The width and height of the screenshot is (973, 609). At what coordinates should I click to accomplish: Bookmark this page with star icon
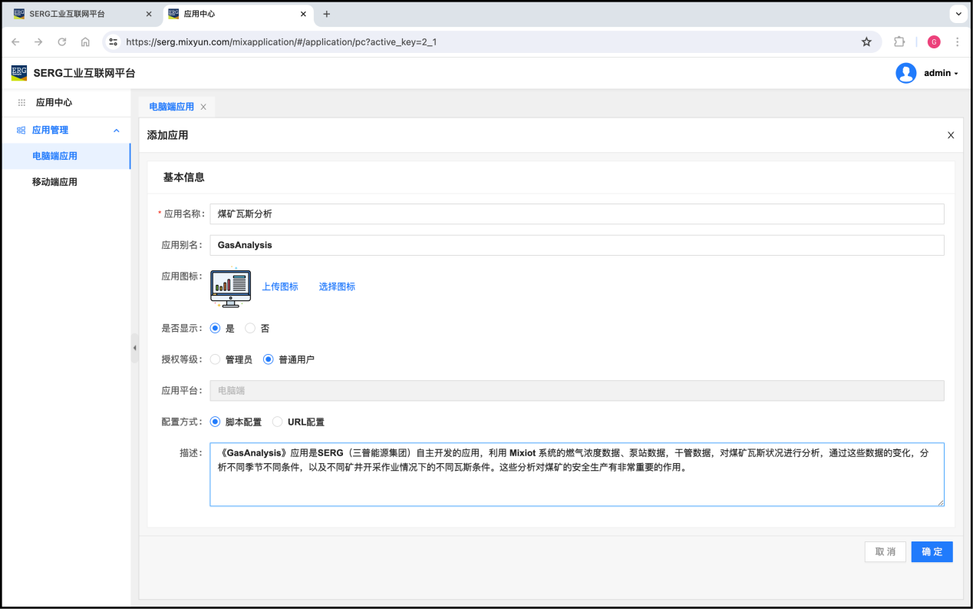tap(866, 42)
